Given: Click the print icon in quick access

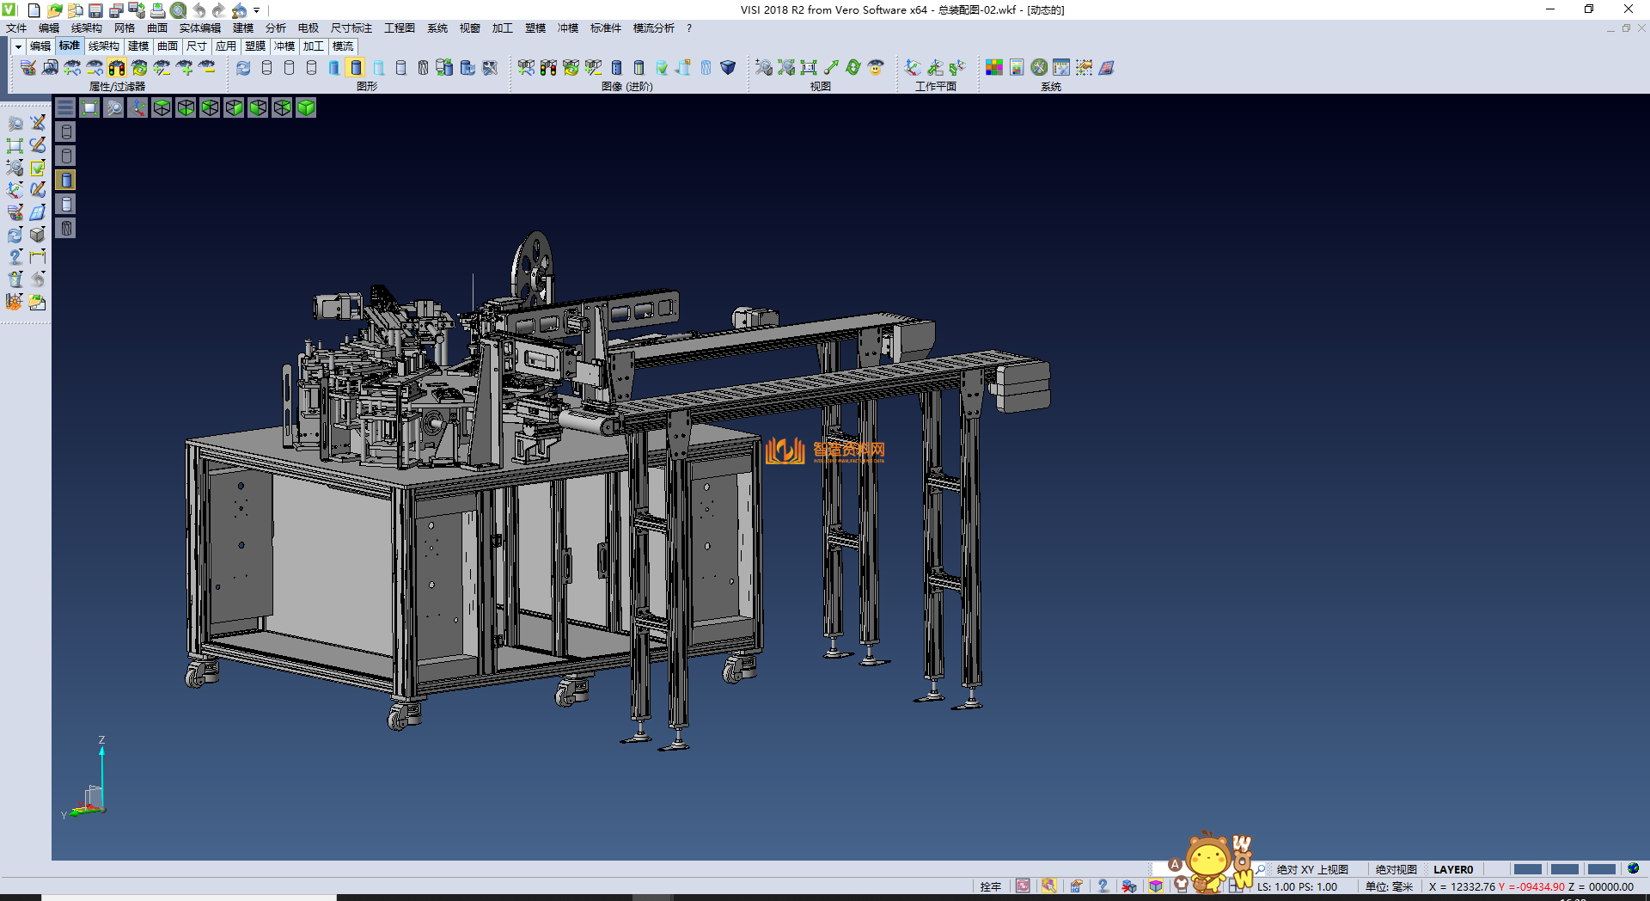Looking at the screenshot, I should point(158,10).
